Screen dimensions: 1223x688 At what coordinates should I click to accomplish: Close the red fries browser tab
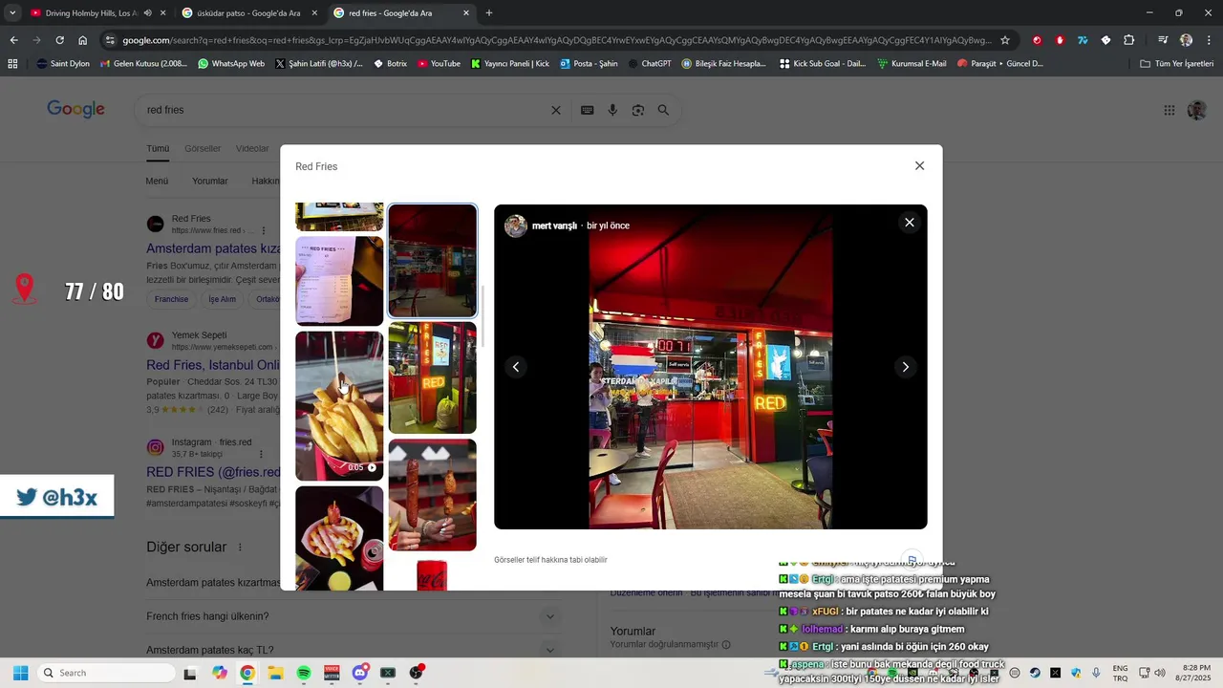click(466, 13)
